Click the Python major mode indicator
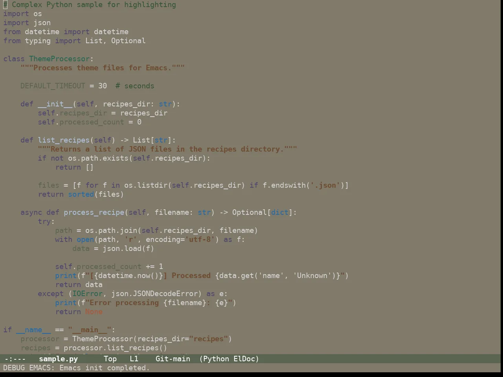 point(216,359)
